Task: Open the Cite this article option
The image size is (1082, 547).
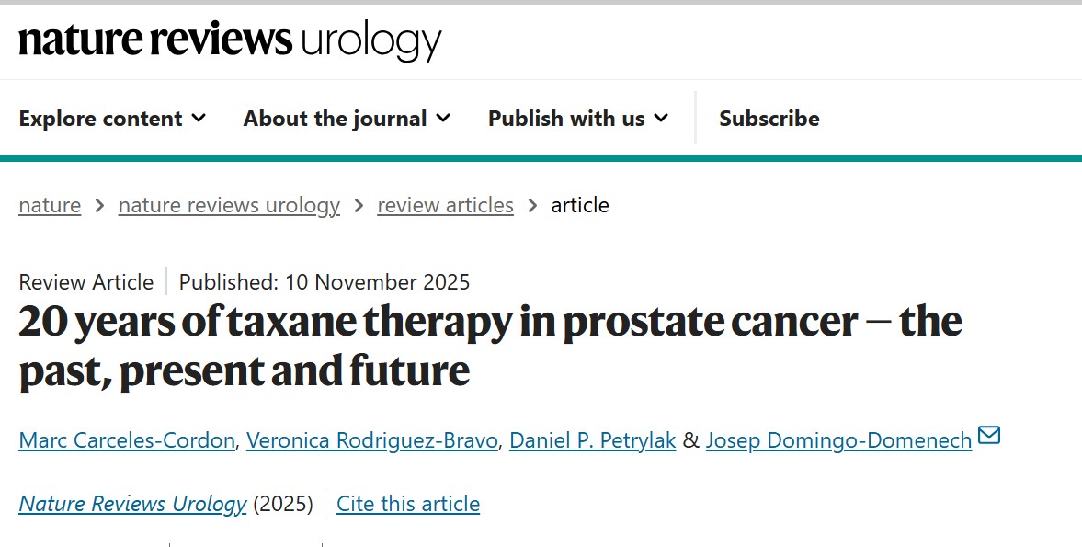Action: (408, 503)
